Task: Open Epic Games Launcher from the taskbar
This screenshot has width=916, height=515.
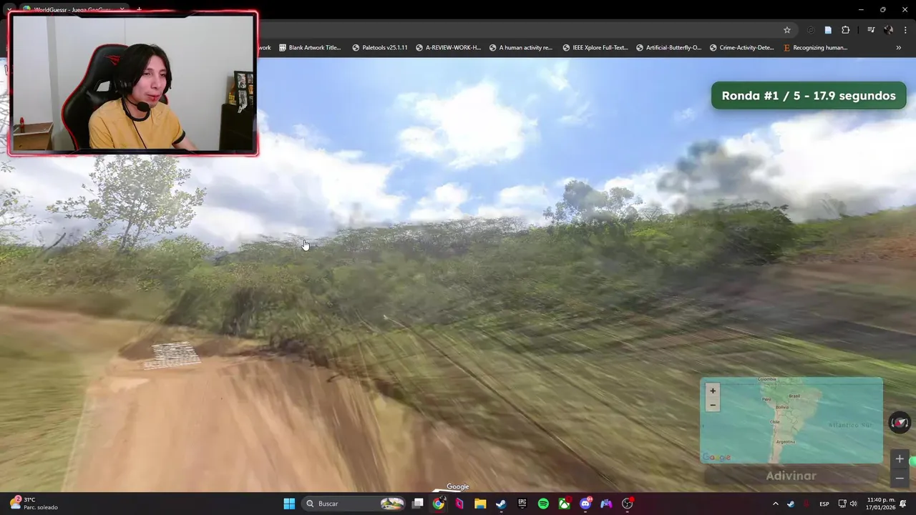Action: (522, 504)
